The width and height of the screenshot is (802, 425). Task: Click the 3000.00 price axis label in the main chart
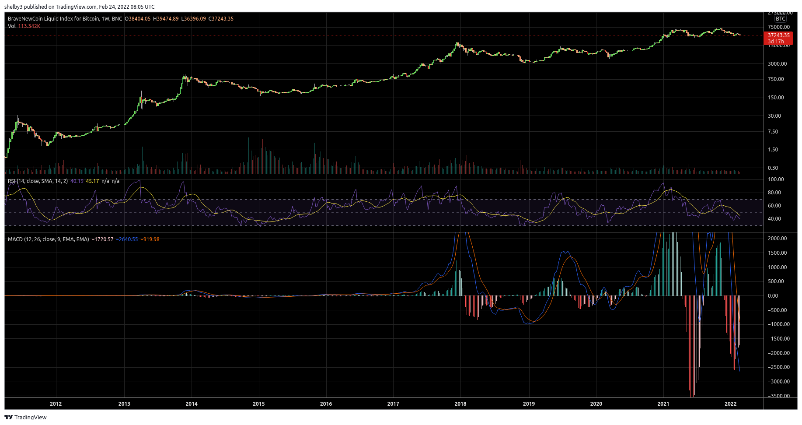pos(778,64)
